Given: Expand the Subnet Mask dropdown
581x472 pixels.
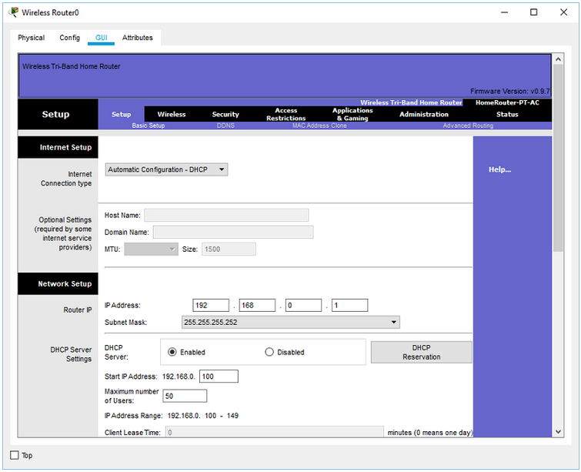Looking at the screenshot, I should click(x=291, y=322).
